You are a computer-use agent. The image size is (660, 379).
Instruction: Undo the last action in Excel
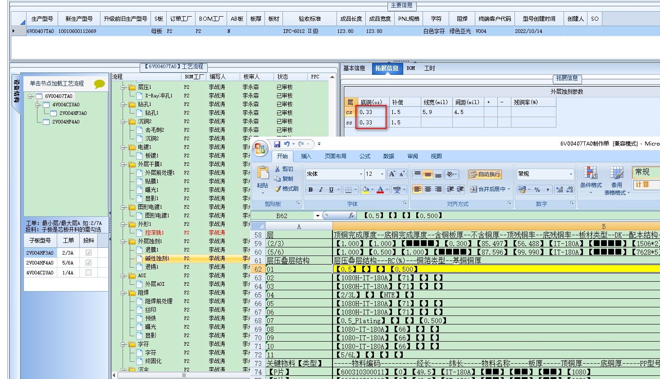[287, 144]
